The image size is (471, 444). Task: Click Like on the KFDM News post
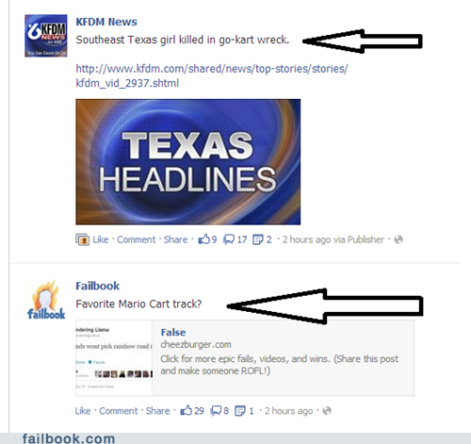(101, 239)
